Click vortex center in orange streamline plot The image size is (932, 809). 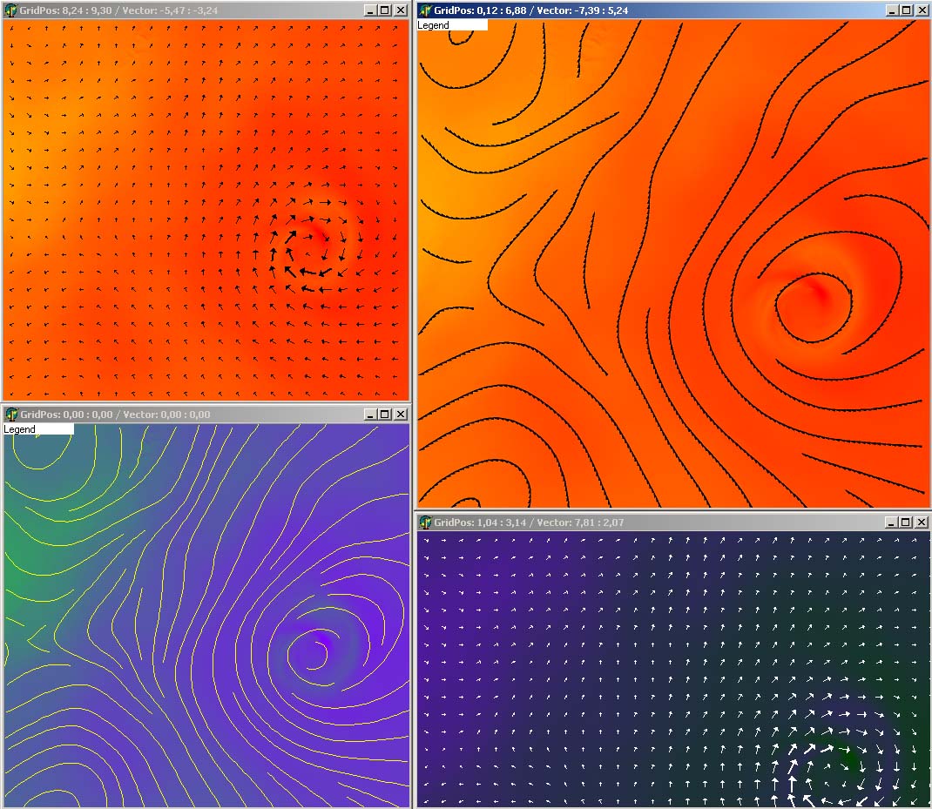(x=816, y=296)
